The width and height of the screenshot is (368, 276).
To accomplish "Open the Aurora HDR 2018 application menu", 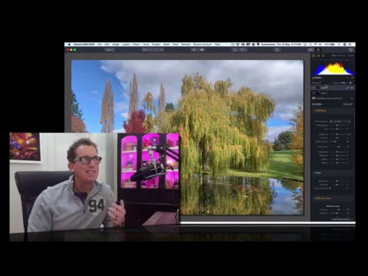I will [x=84, y=44].
